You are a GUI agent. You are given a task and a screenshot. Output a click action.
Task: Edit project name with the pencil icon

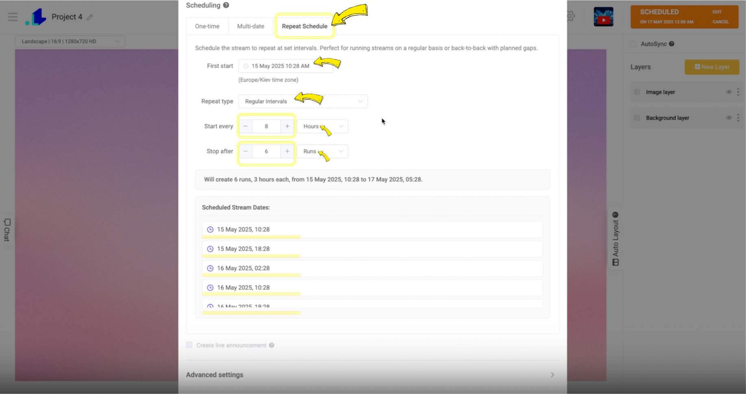click(x=90, y=17)
